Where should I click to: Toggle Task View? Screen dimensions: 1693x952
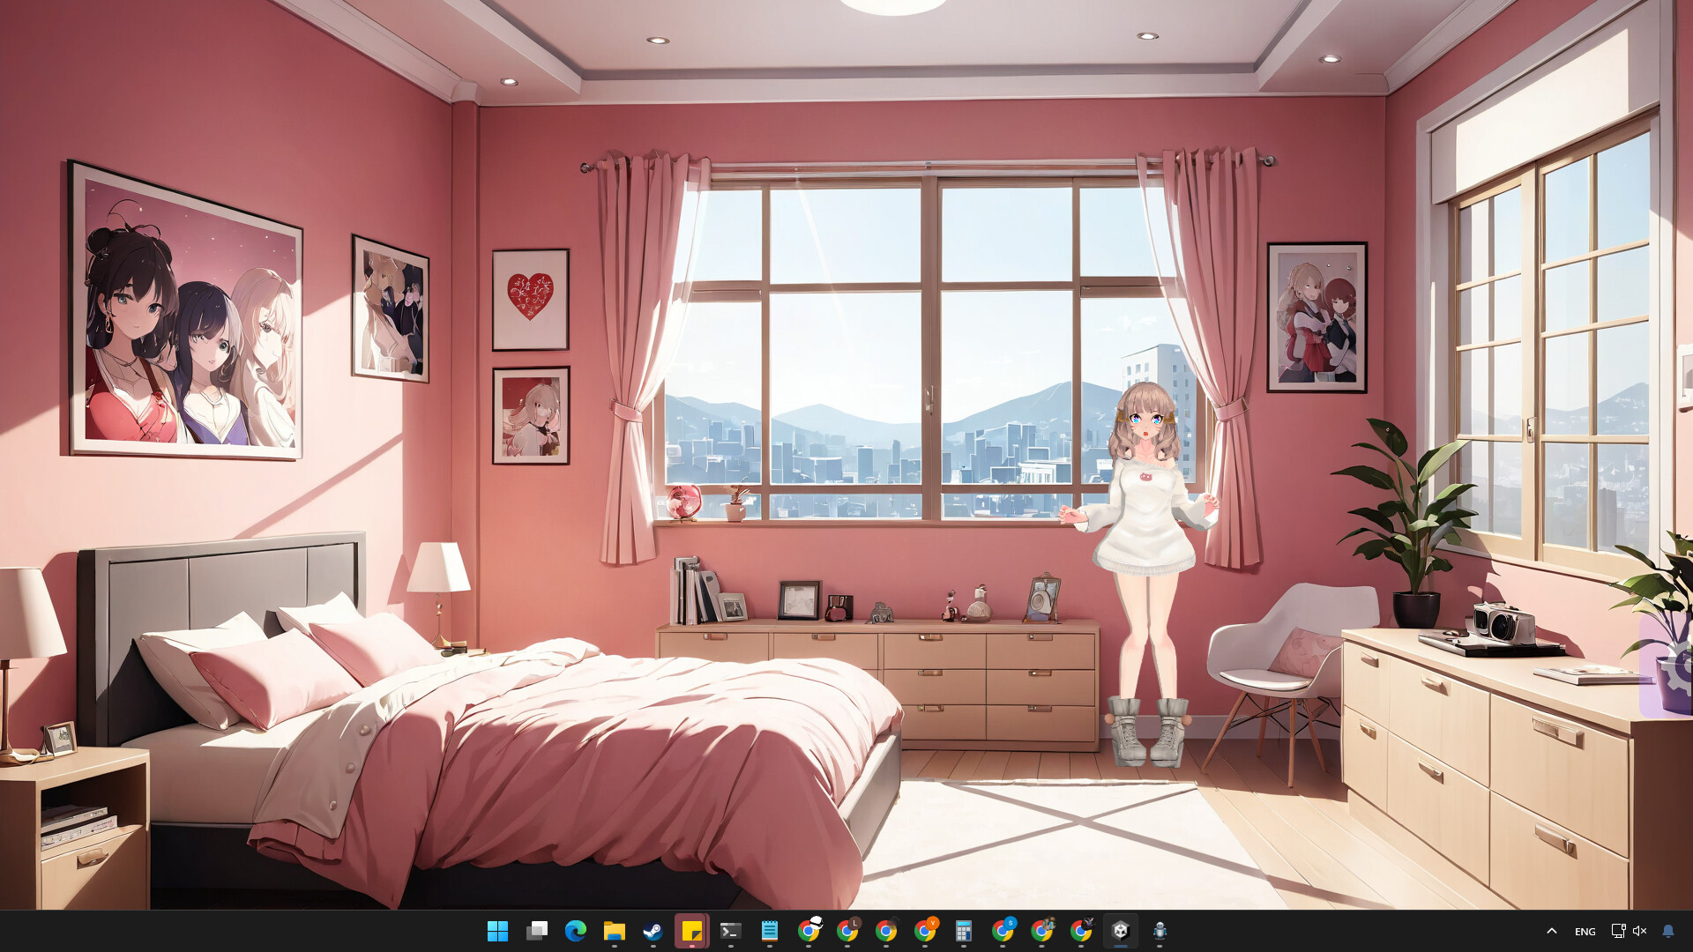[536, 932]
